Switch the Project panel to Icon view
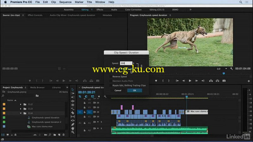This screenshot has height=142, width=253. (x=7, y=135)
